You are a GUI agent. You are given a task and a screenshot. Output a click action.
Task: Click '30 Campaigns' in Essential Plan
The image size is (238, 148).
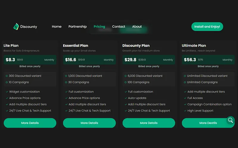click(79, 82)
